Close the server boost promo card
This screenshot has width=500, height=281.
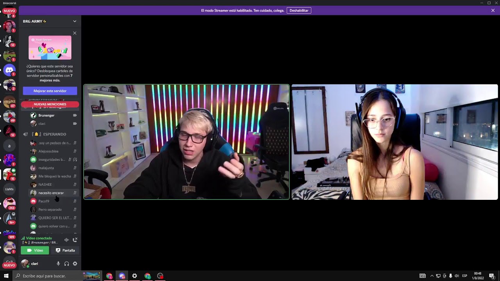pyautogui.click(x=75, y=33)
